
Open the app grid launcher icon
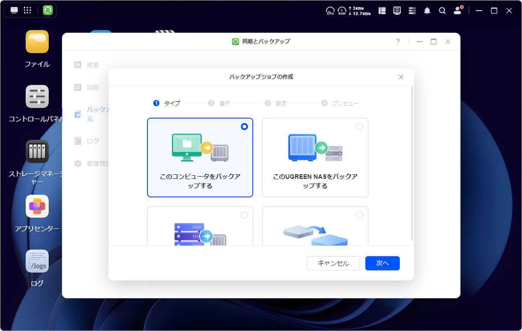click(x=27, y=10)
